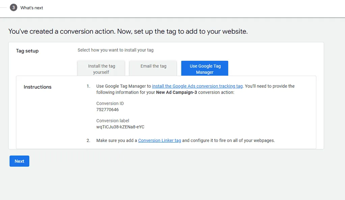Open the Conversion Linker tag link
The width and height of the screenshot is (345, 200).
(160, 141)
